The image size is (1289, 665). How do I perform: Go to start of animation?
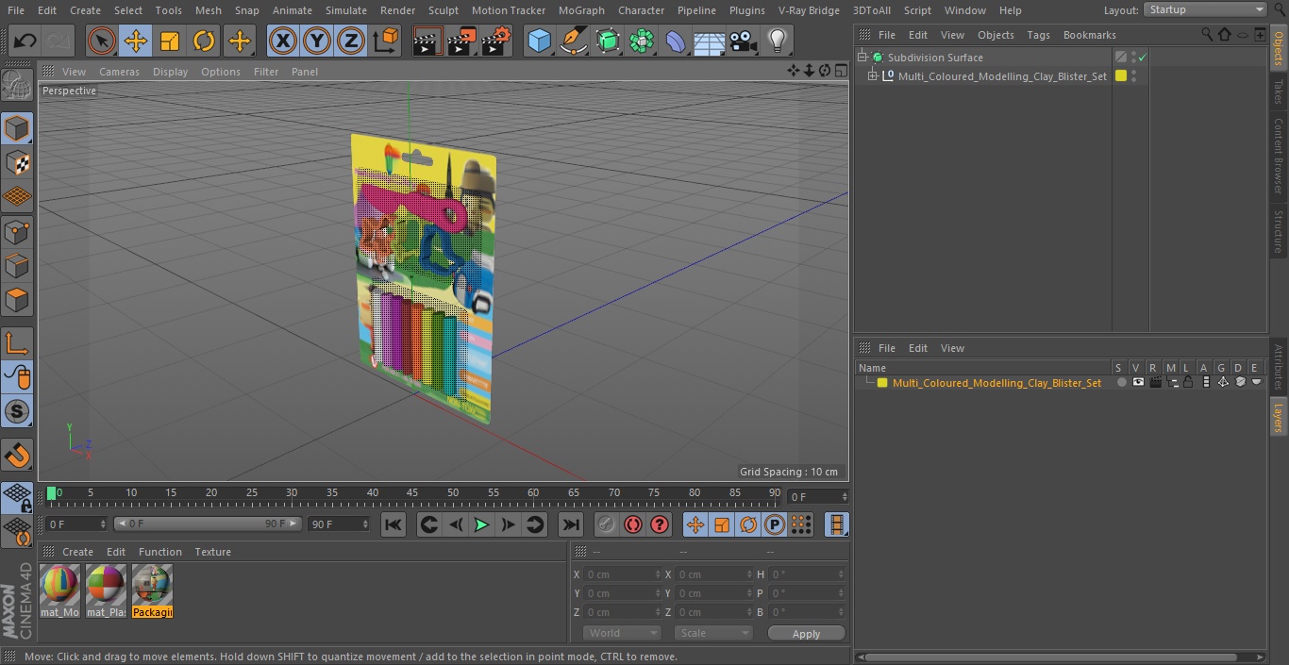pos(393,524)
